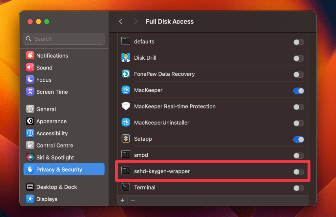Click the Setapp app icon
Image resolution: width=336 pixels, height=217 pixels.
tap(126, 139)
